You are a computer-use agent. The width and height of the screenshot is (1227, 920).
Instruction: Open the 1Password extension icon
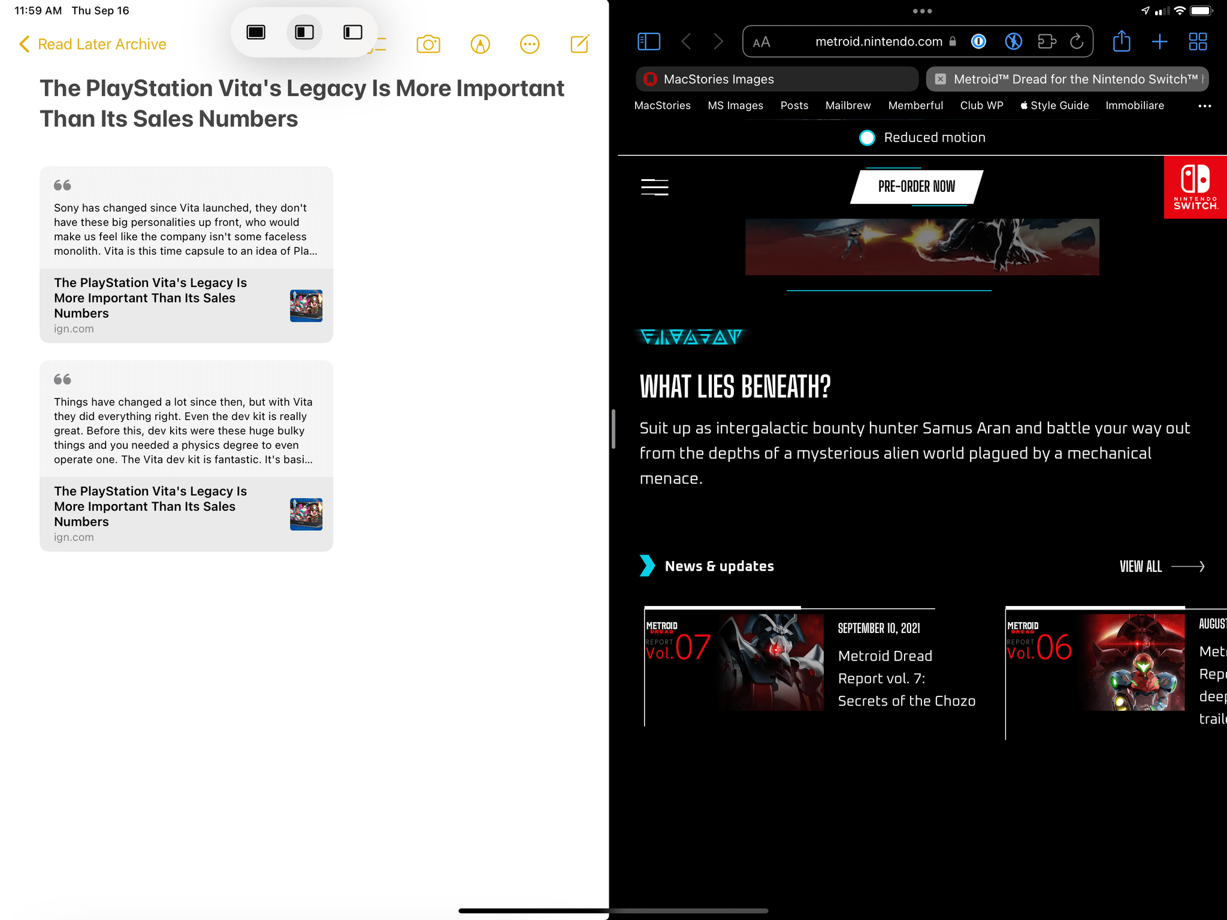pos(978,41)
